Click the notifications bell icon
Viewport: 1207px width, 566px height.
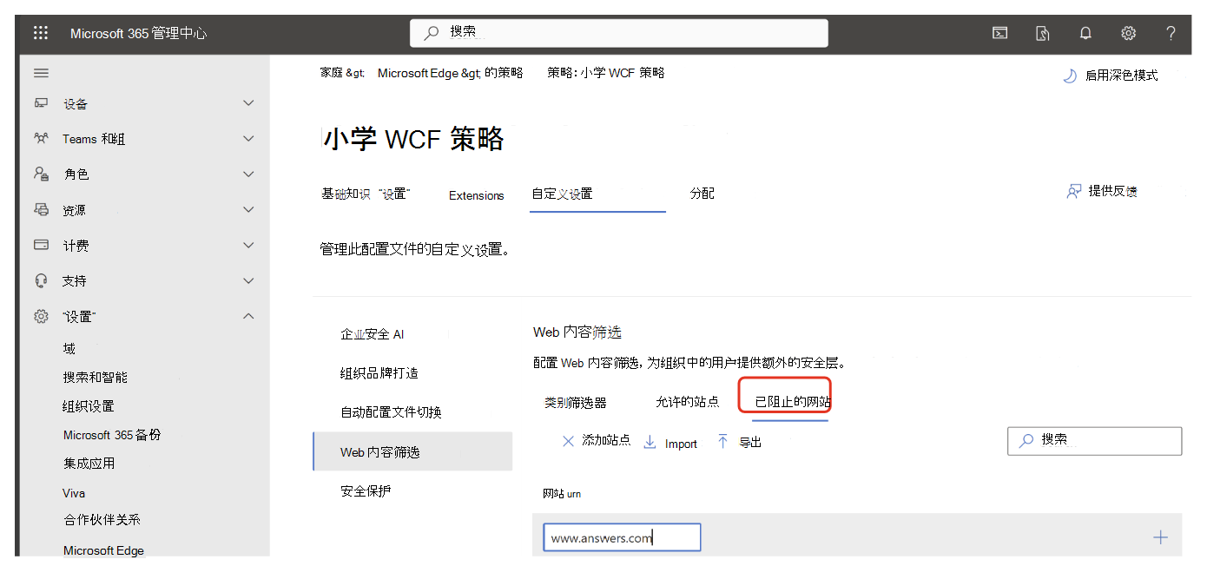[x=1085, y=32]
